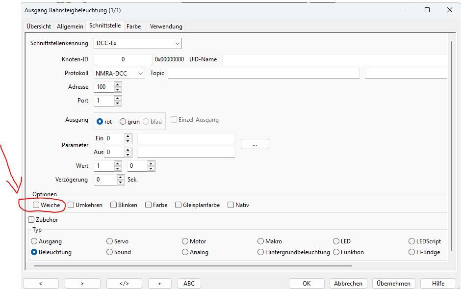Click into the UID-Name text field
Image resolution: width=462 pixels, height=289 pixels.
[334, 59]
